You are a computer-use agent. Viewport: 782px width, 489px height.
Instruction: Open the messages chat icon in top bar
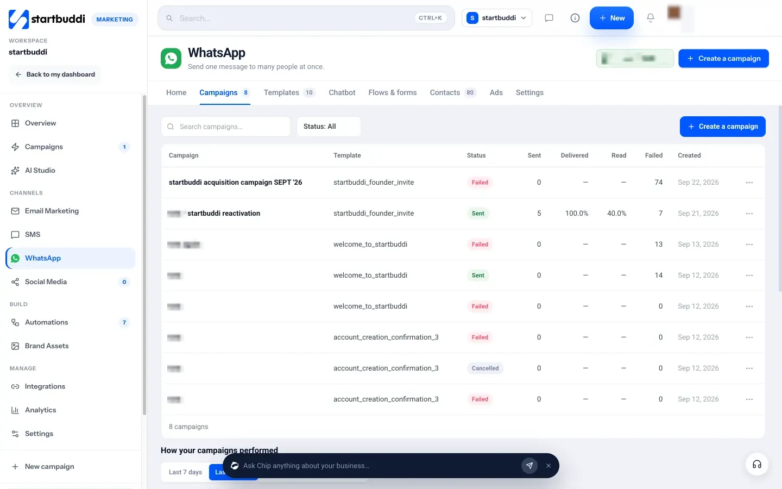click(549, 18)
